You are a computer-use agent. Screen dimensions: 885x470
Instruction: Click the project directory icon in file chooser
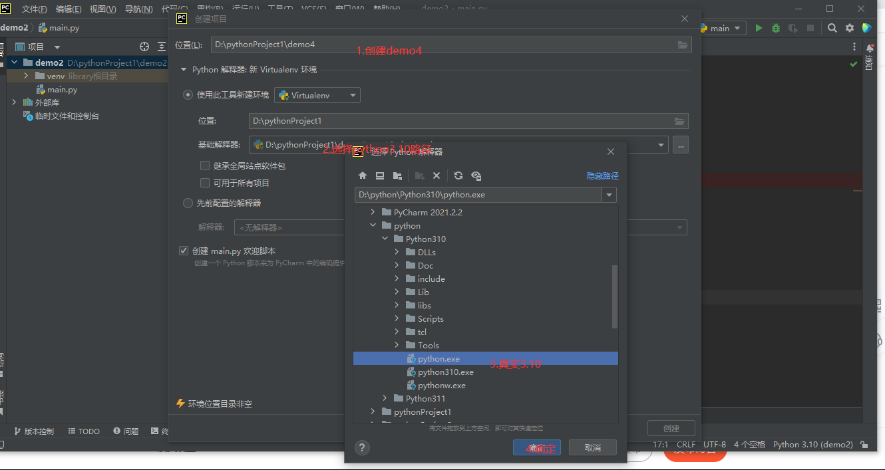(x=397, y=176)
